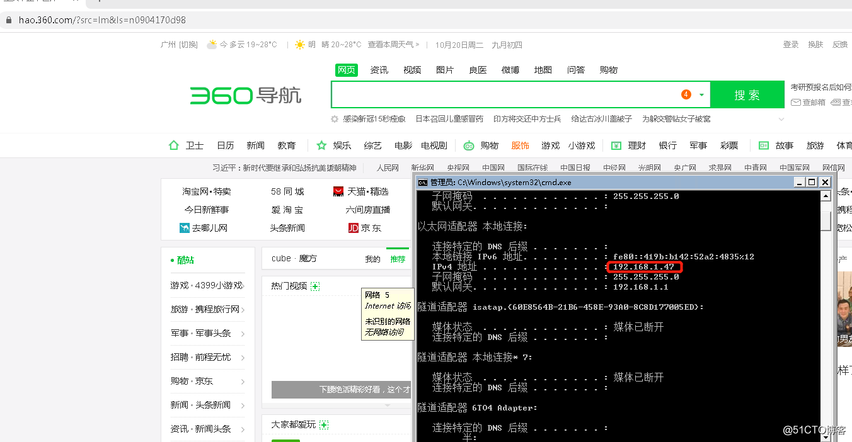Click the cmd scrollbar up arrow

(826, 196)
